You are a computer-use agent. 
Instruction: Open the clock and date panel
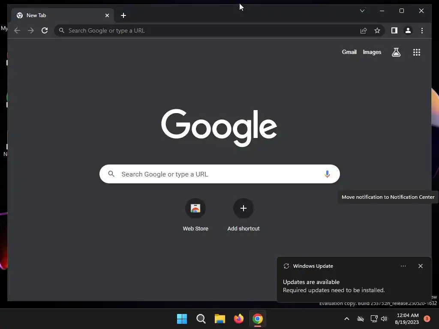click(407, 319)
